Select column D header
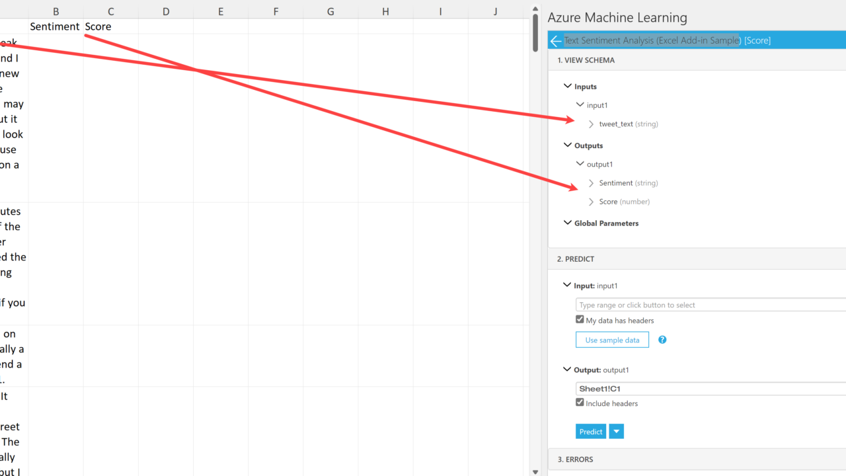 [165, 11]
